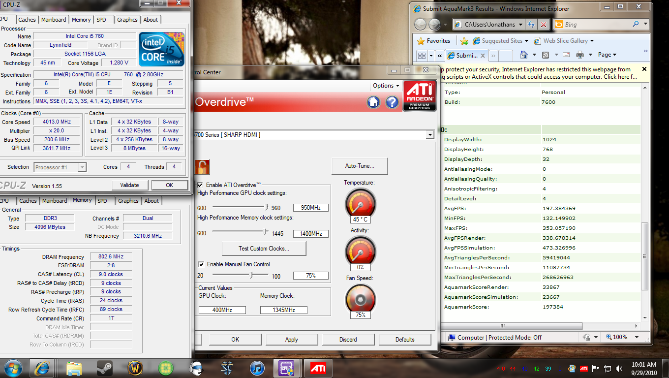Toggle Enable Manual Fan Control checkbox
669x378 pixels.
[x=201, y=264]
